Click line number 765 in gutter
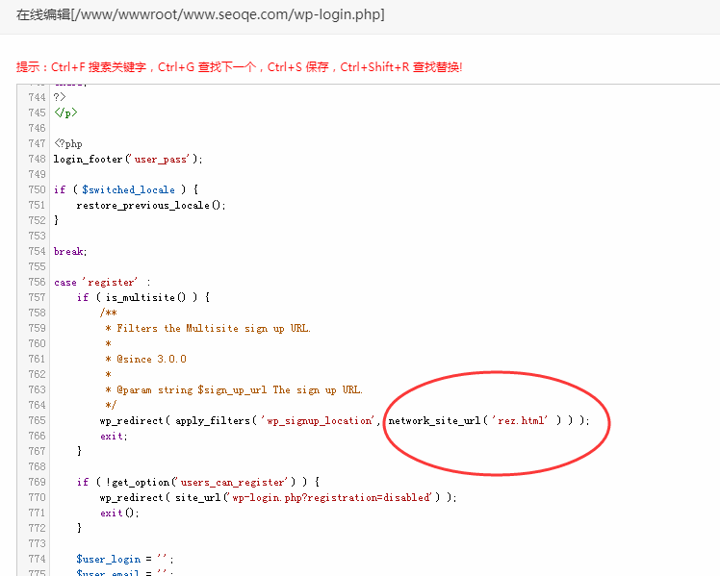Viewport: 720px width, 576px height. click(x=37, y=420)
